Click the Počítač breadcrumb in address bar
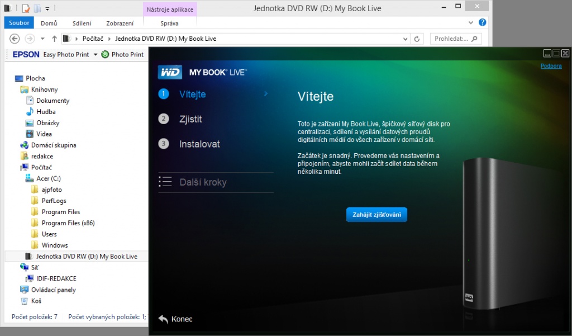572x336 pixels. click(x=93, y=39)
